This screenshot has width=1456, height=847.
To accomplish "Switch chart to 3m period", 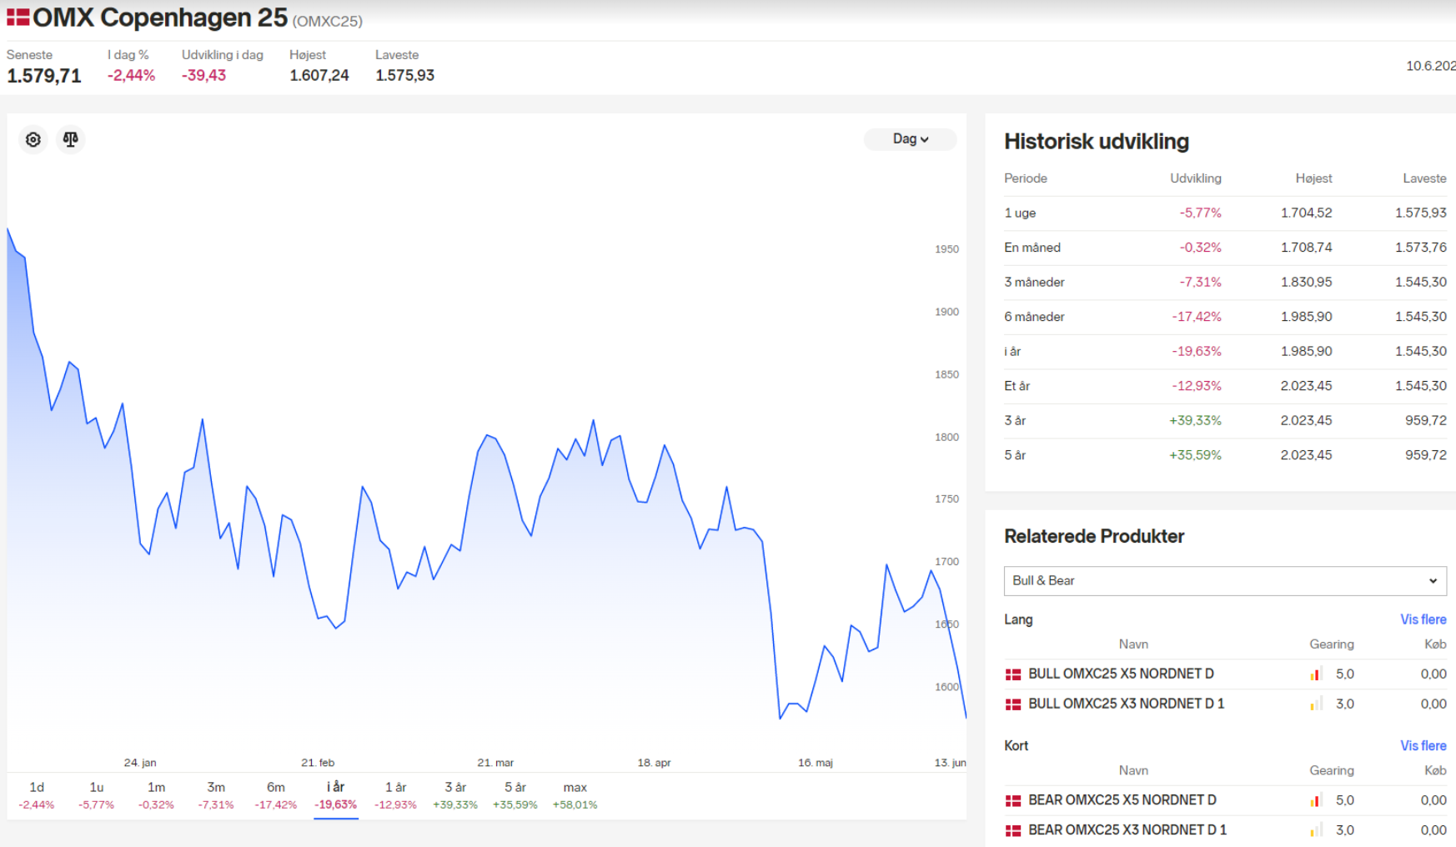I will pyautogui.click(x=216, y=795).
